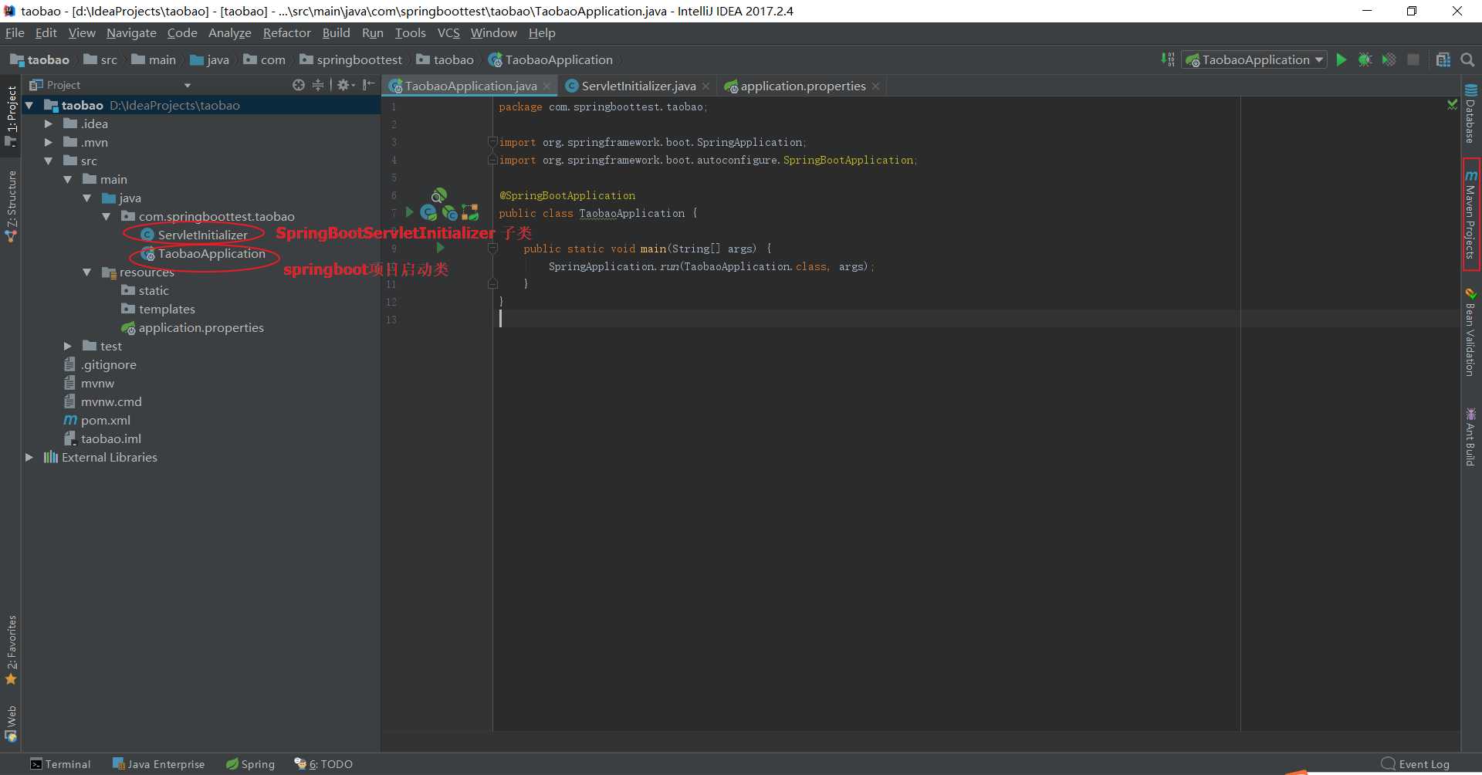The height and width of the screenshot is (775, 1482).
Task: Close the TaobaoApplication.java tab
Action: (546, 86)
